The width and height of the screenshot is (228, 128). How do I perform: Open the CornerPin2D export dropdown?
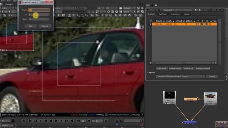click(181, 76)
